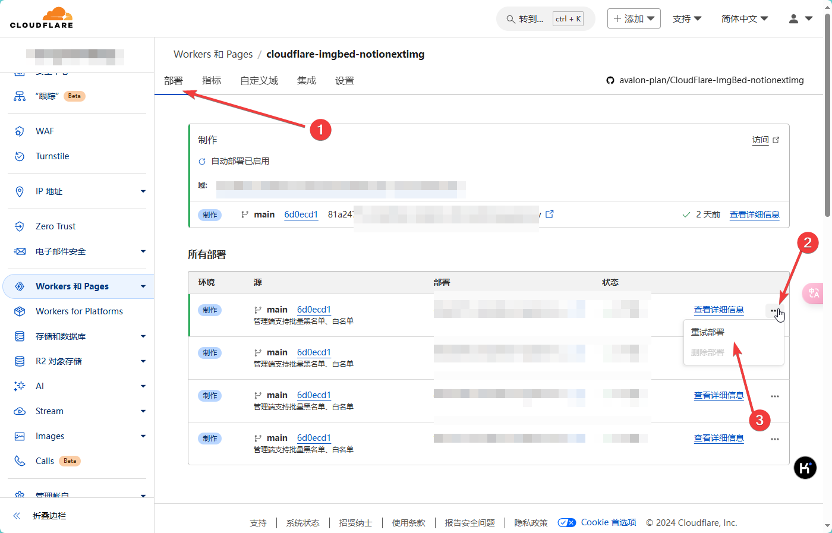The width and height of the screenshot is (832, 533).
Task: Open the three-dot menu of the third deployment row
Action: click(775, 396)
